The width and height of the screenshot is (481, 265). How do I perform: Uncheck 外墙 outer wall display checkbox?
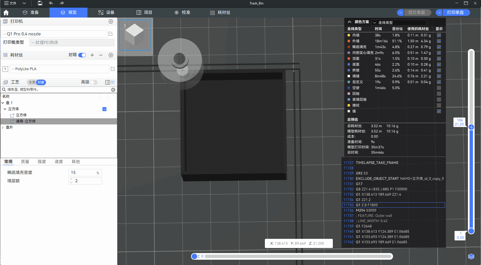[x=439, y=41]
